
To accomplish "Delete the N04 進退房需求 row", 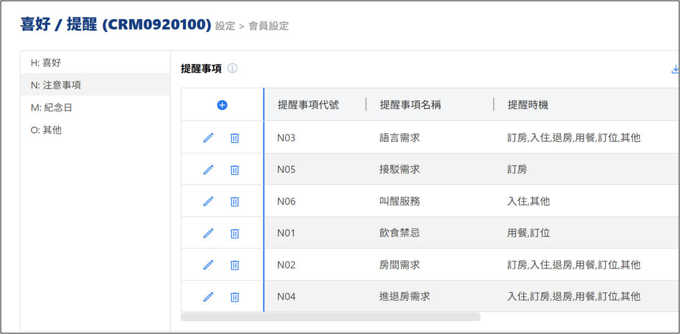I will tap(234, 297).
